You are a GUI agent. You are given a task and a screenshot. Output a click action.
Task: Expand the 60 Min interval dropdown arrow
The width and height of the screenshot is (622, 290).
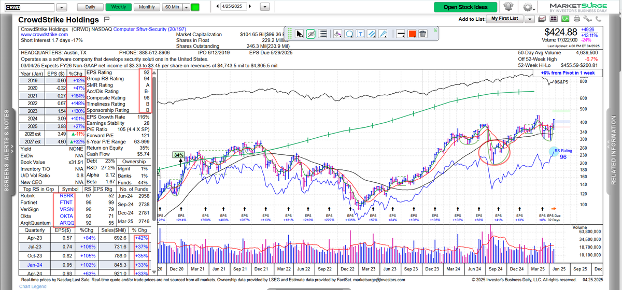[186, 7]
